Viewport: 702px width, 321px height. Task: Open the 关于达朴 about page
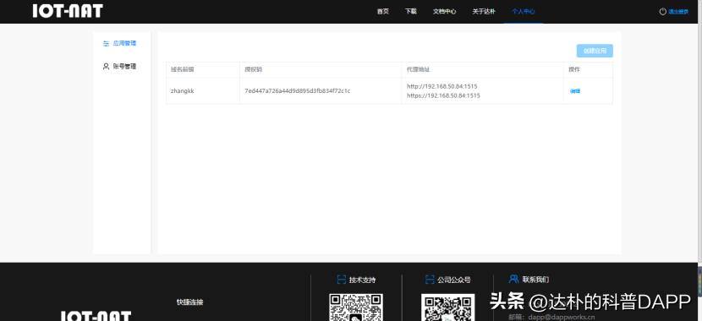[x=484, y=12]
